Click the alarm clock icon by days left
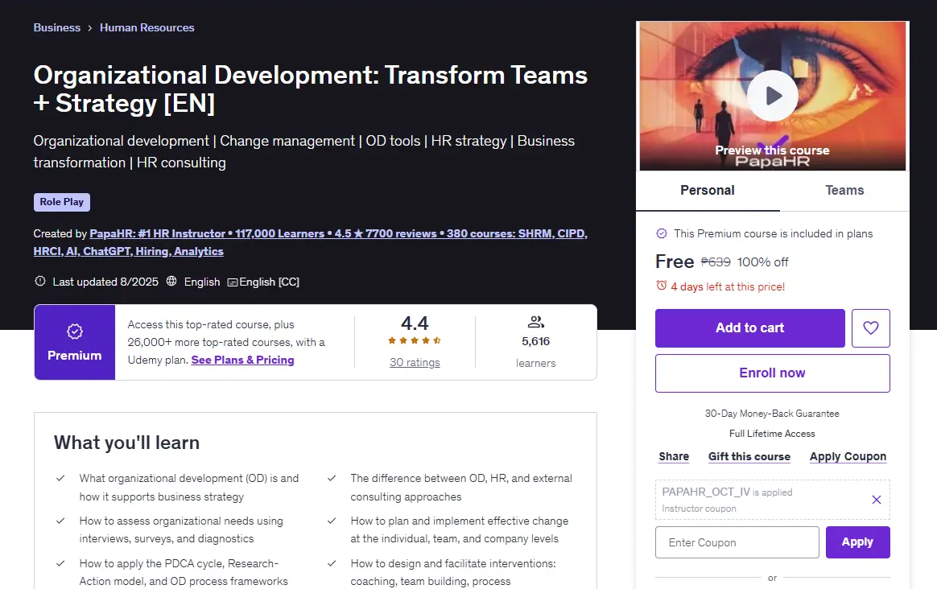Screen dimensions: 937x589 click(x=661, y=286)
